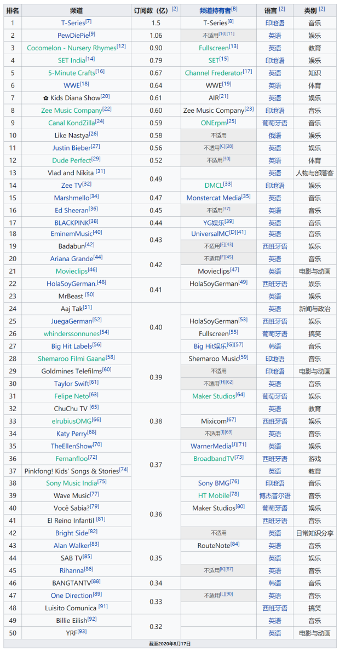Viewport: 351px width, 664px height.
Task: Open the WWE channel link
Action: pyautogui.click(x=72, y=86)
